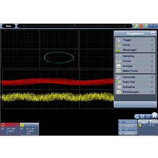Expand Einstellungen submenu arrow
The width and height of the screenshot is (158, 158).
click(x=152, y=92)
